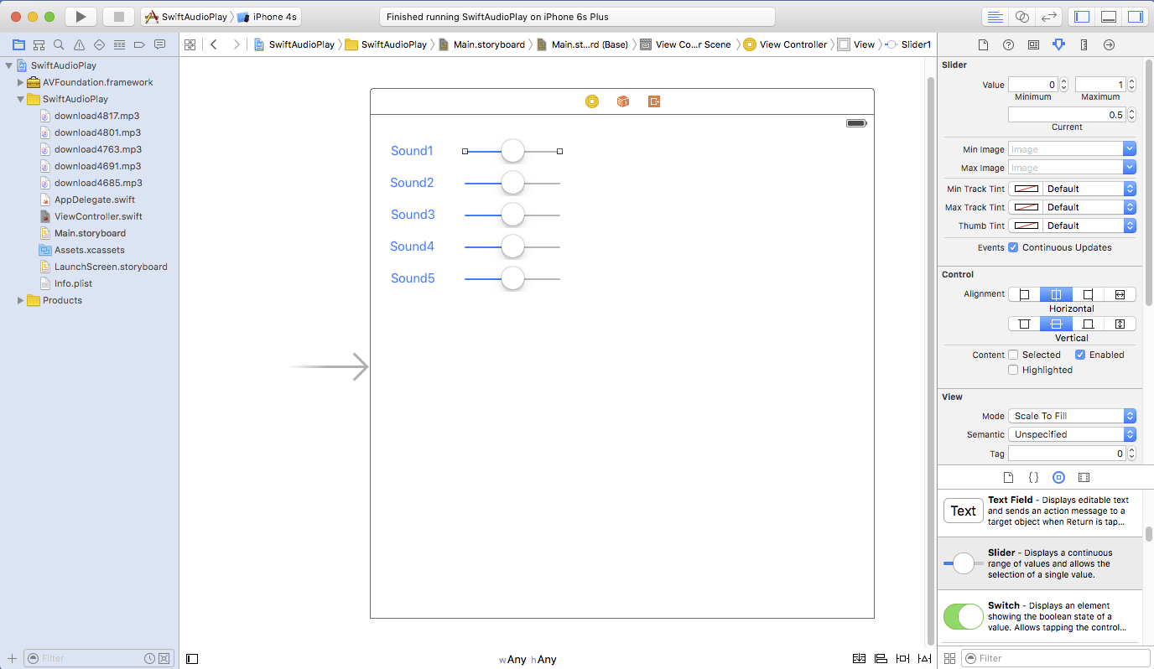Open the Connections inspector

coord(1109,45)
